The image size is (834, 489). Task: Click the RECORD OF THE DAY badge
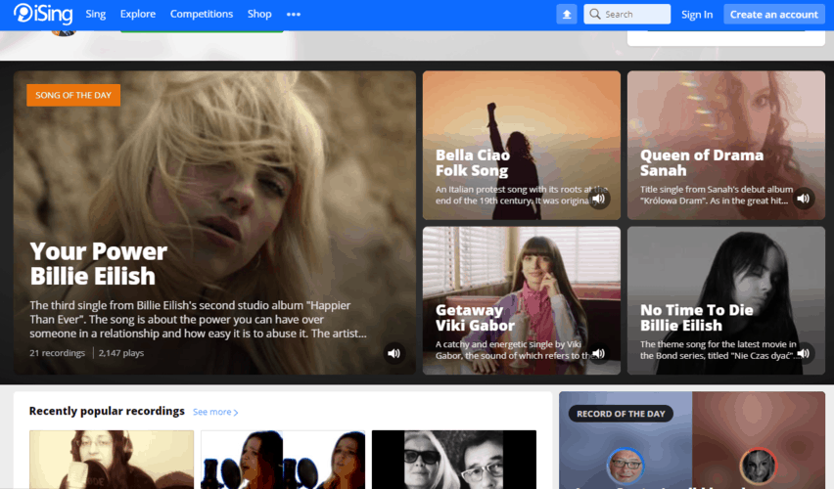pos(621,414)
